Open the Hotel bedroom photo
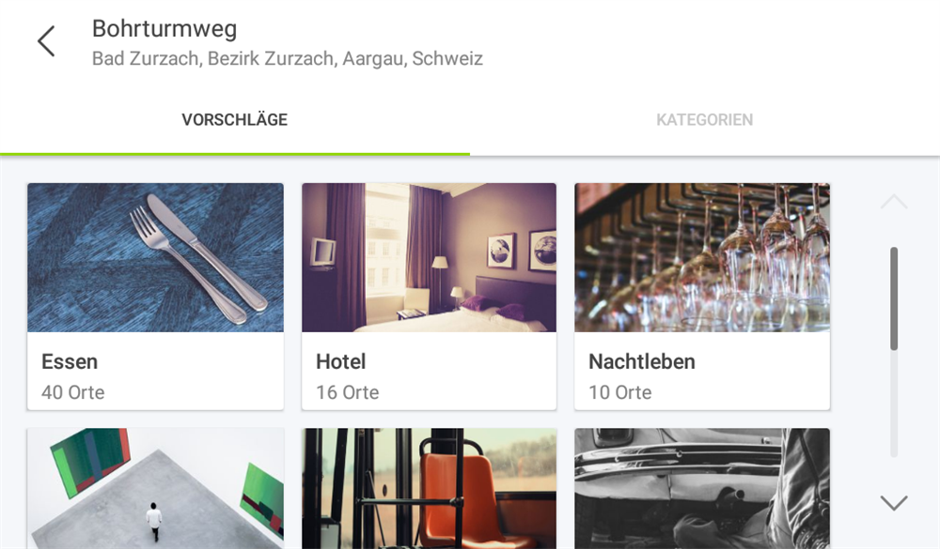 coord(429,257)
